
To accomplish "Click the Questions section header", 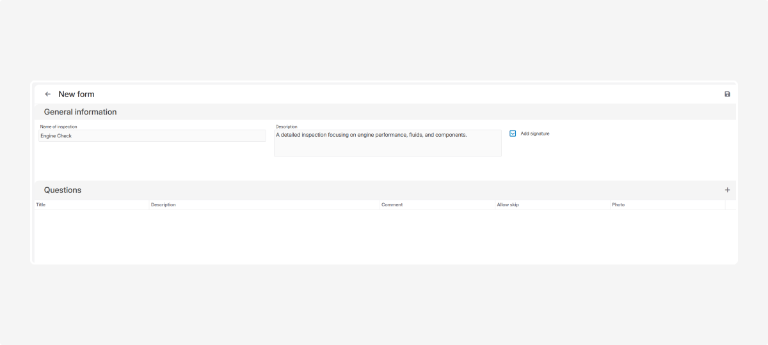I will 63,190.
